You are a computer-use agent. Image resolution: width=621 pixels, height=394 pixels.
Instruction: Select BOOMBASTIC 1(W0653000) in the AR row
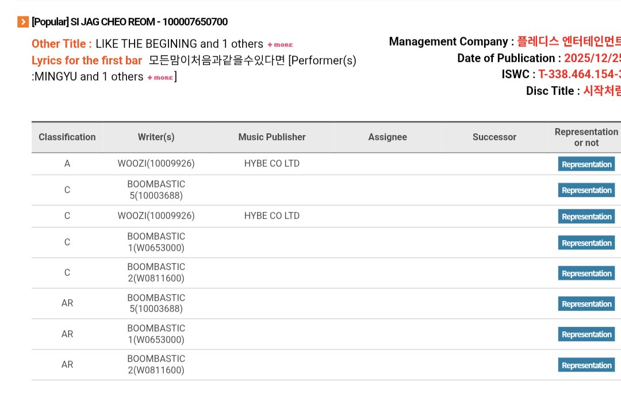(x=156, y=334)
